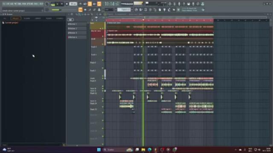Open the weather widget on taskbar

(x=9, y=150)
